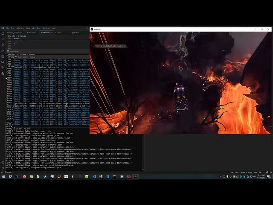Open File Explorer from the taskbar
The height and width of the screenshot is (205, 273).
31,176
